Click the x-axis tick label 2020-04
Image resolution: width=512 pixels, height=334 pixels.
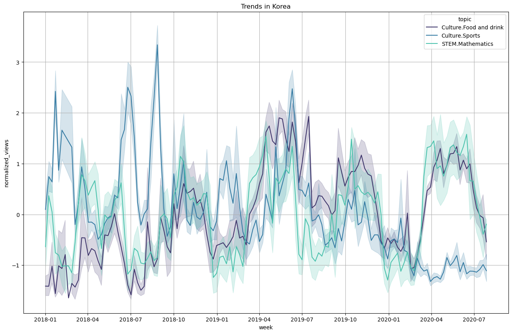click(431, 320)
